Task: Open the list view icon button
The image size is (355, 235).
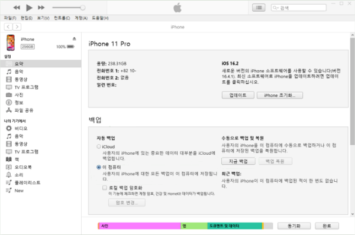Action: tap(259, 8)
